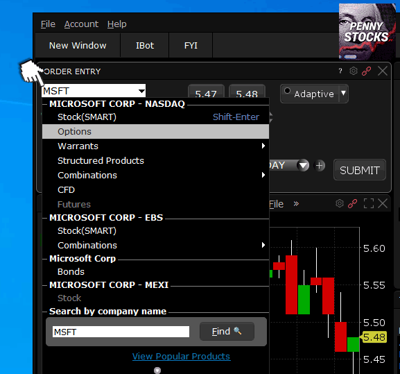Screen dimensions: 400x374
Task: Select the CFD entry
Action: point(155,189)
